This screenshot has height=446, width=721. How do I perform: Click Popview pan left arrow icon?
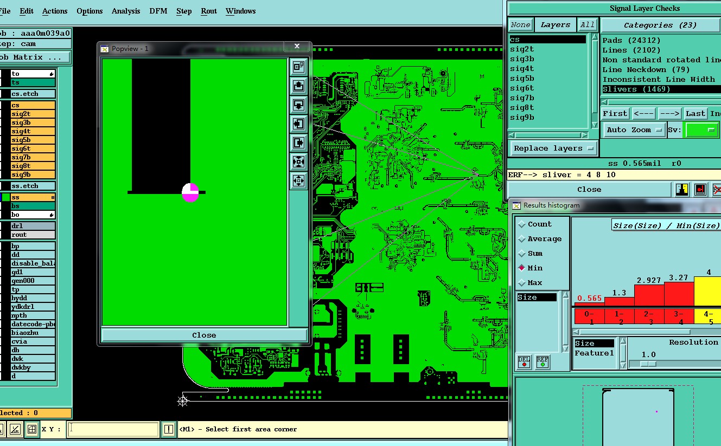298,124
